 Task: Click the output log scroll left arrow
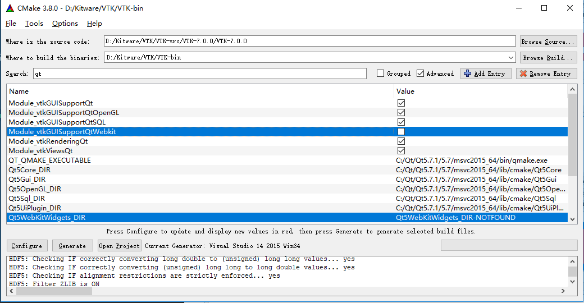pos(11,291)
